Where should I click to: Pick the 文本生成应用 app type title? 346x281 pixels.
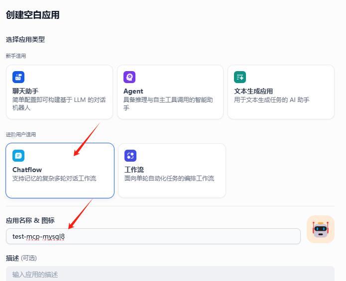(x=253, y=91)
